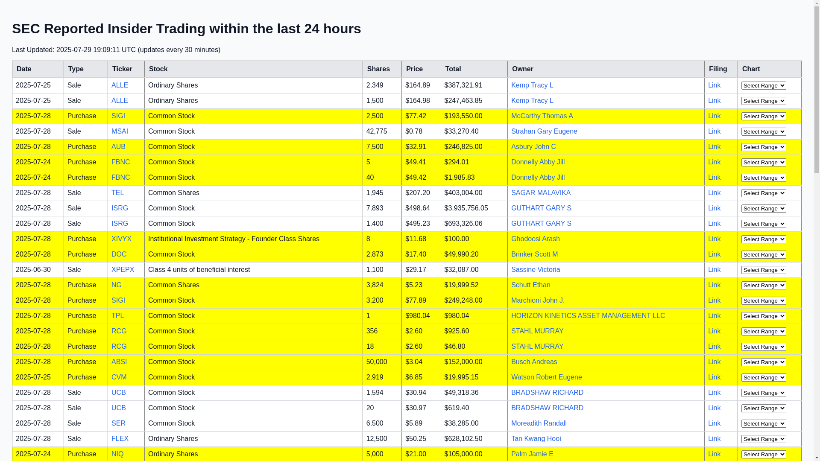Click the Chart column header
820x461 pixels.
pos(770,69)
